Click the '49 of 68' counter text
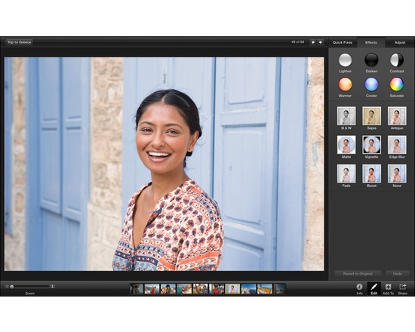 (297, 42)
